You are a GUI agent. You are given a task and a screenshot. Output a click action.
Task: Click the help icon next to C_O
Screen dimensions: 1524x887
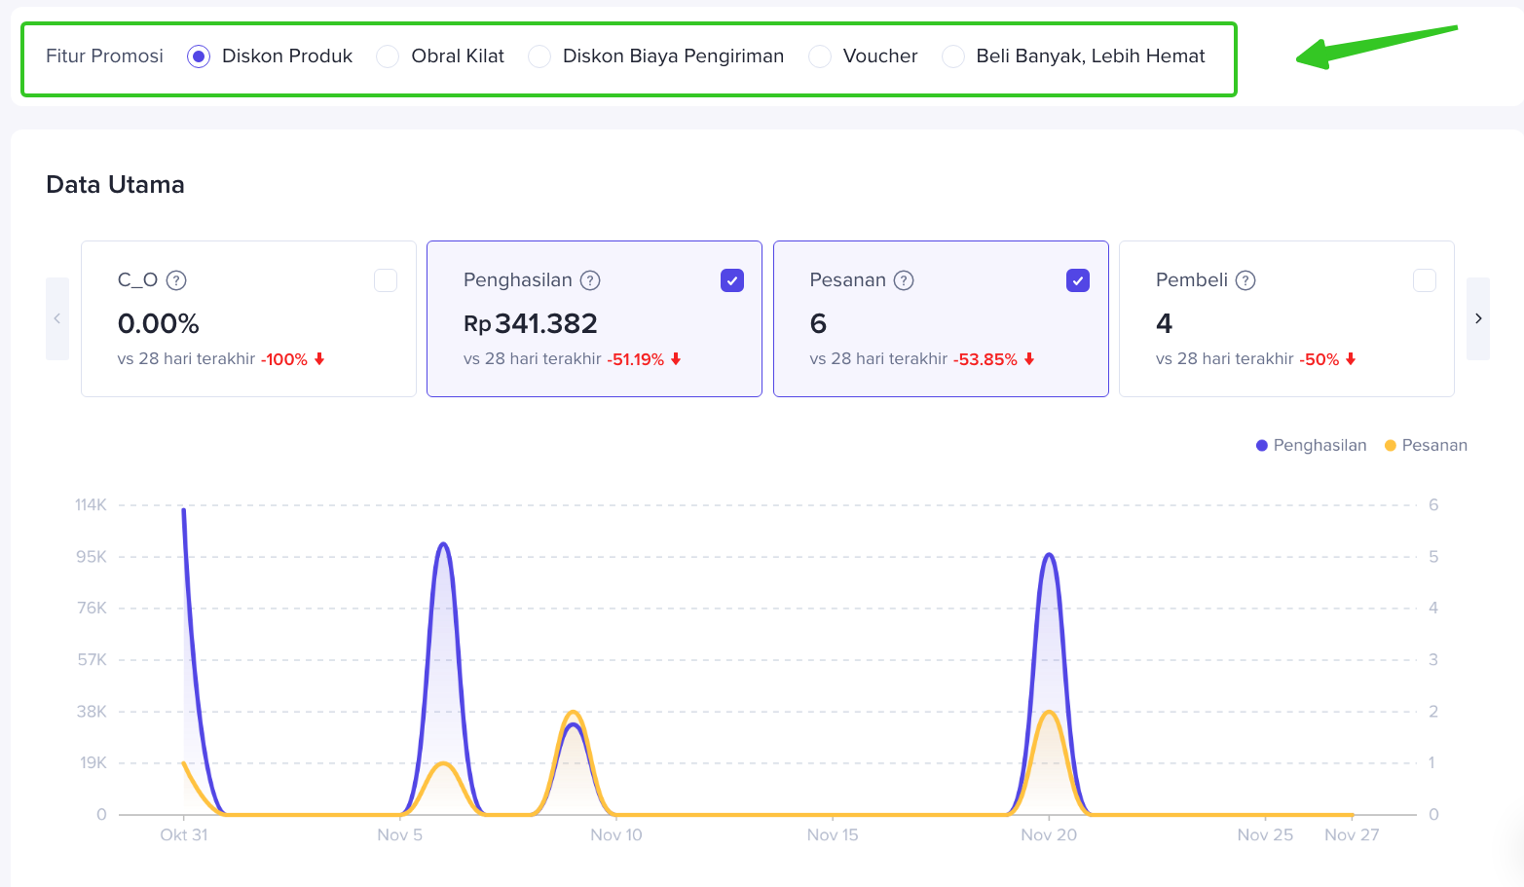click(x=176, y=280)
